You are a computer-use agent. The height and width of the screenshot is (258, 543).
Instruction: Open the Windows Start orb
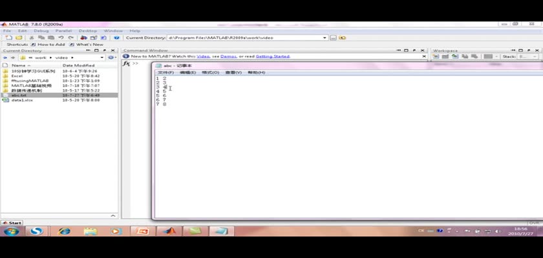[x=10, y=231]
